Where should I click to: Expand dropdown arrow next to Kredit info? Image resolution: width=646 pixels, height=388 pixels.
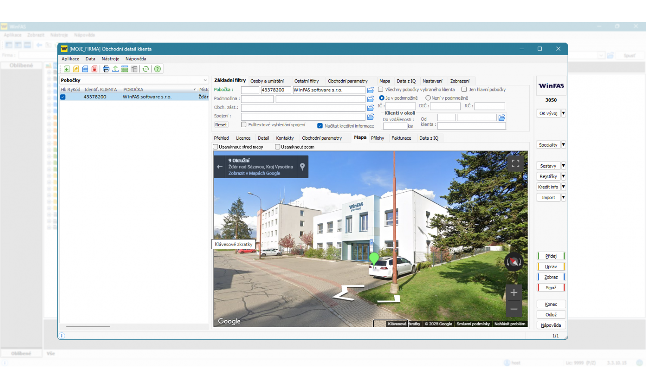click(563, 187)
